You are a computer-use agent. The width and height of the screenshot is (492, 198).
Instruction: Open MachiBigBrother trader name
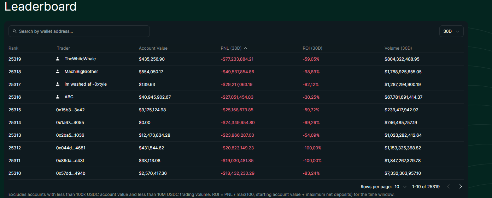[81, 72]
